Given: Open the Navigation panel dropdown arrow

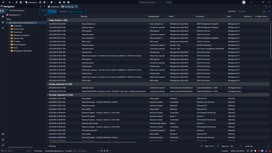Looking at the screenshot, I should (x=37, y=7).
